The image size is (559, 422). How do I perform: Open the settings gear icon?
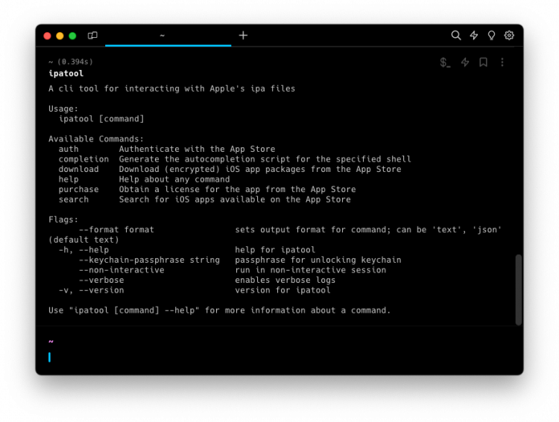[x=509, y=35]
